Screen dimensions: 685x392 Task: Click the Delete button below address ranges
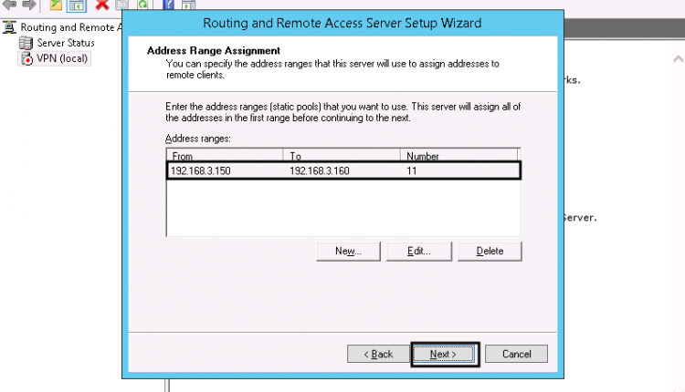489,251
